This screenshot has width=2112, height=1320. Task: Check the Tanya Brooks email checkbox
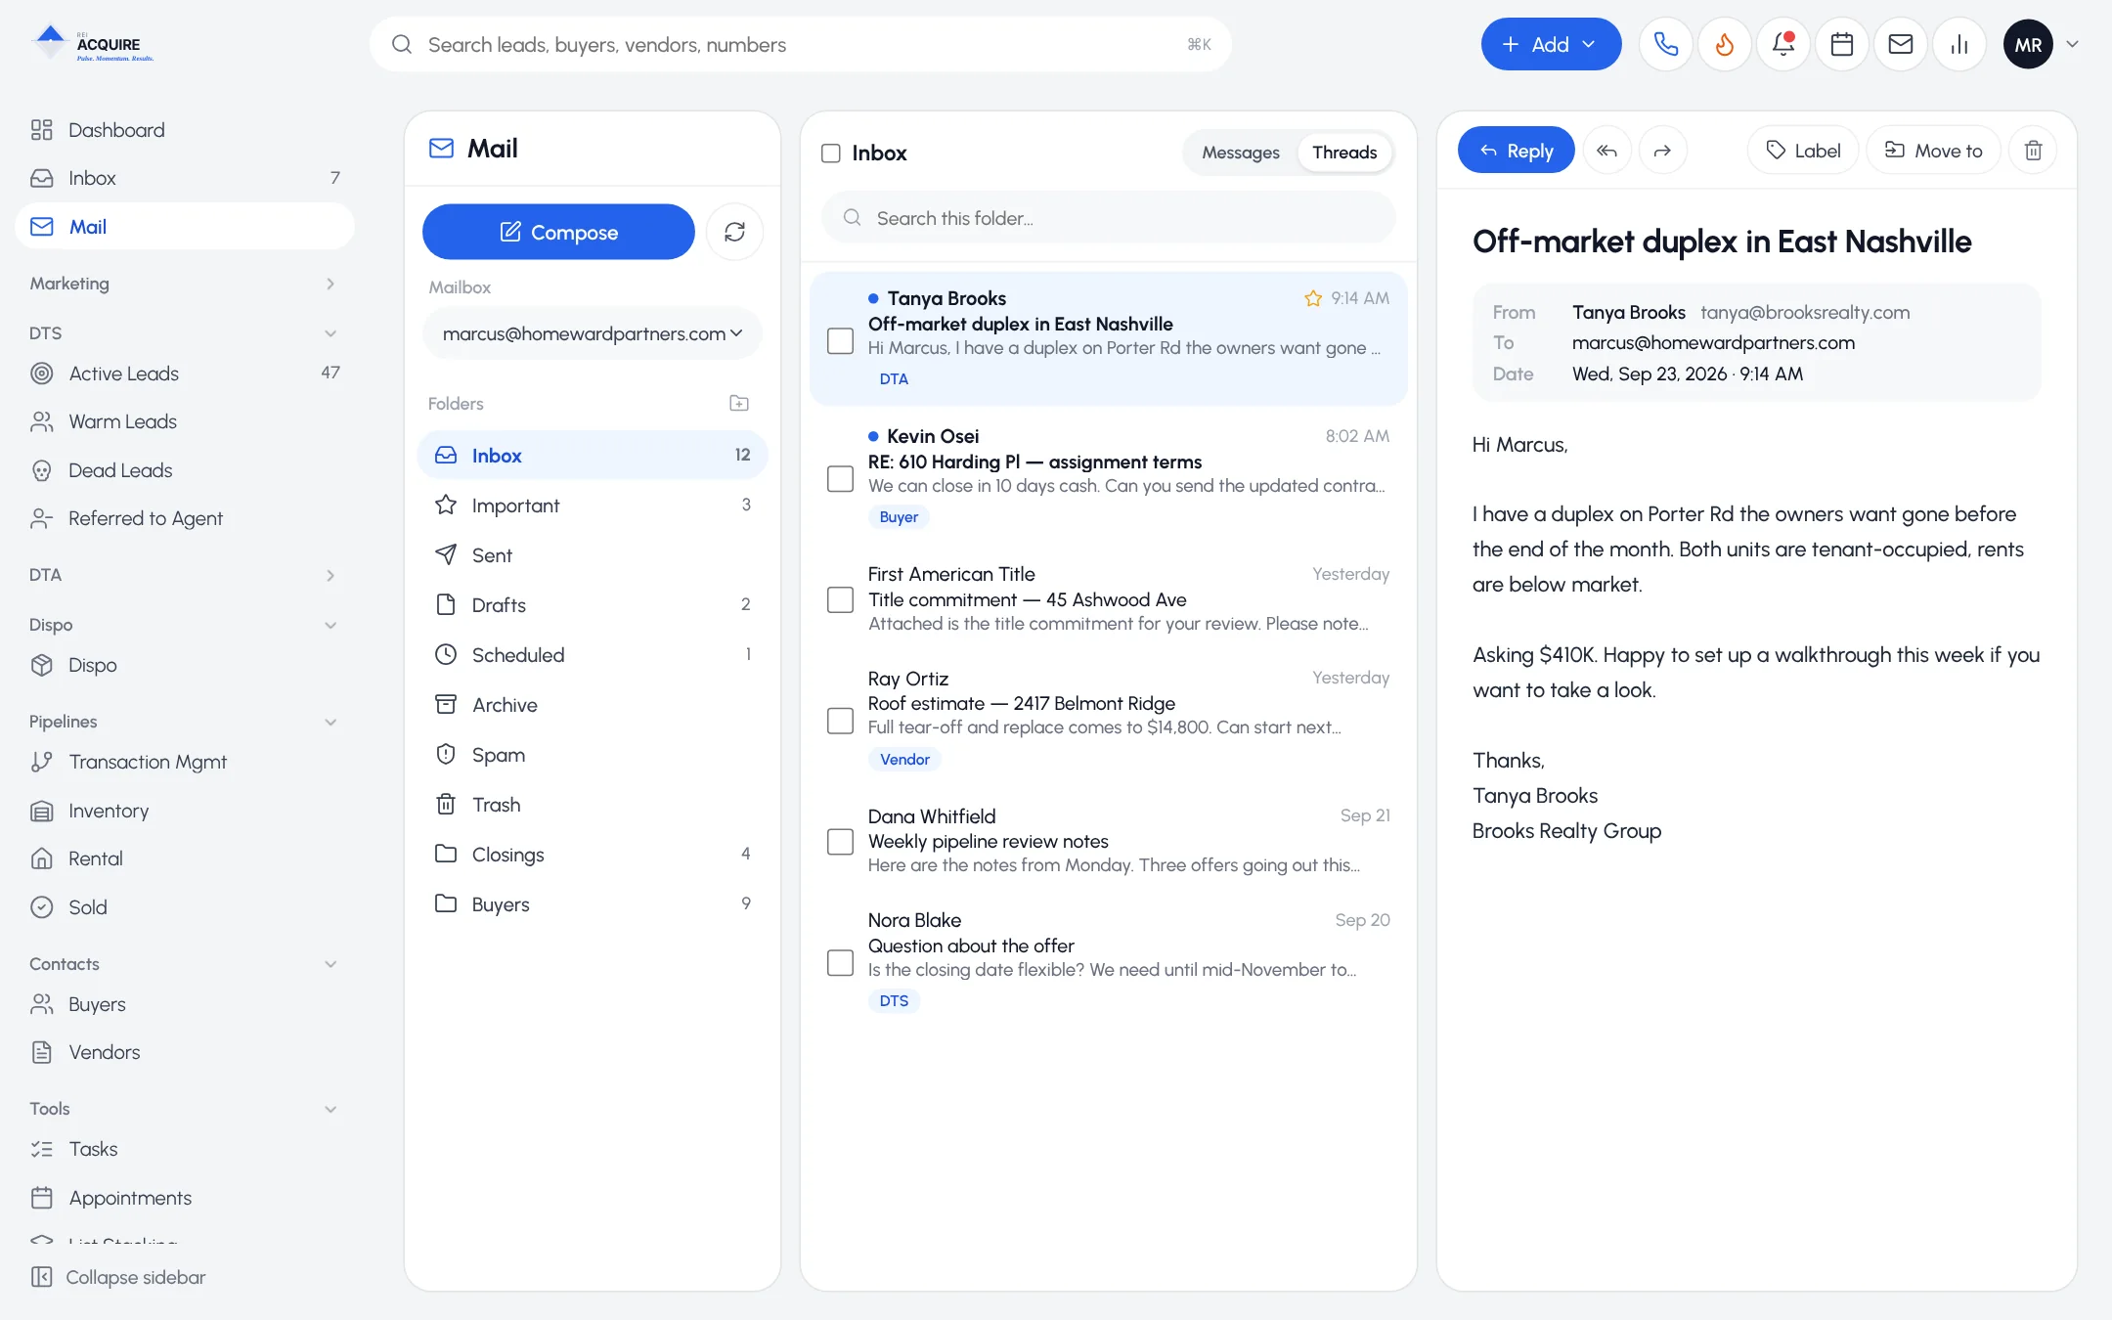pos(840,340)
